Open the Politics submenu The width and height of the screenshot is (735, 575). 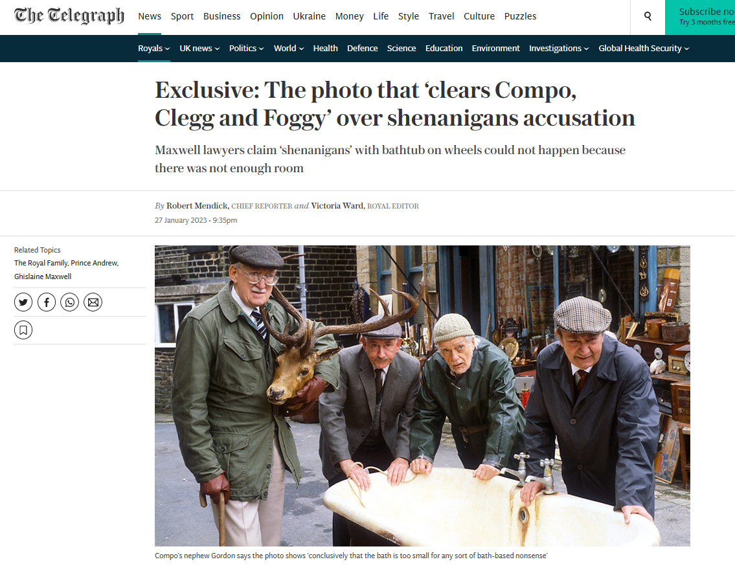247,49
